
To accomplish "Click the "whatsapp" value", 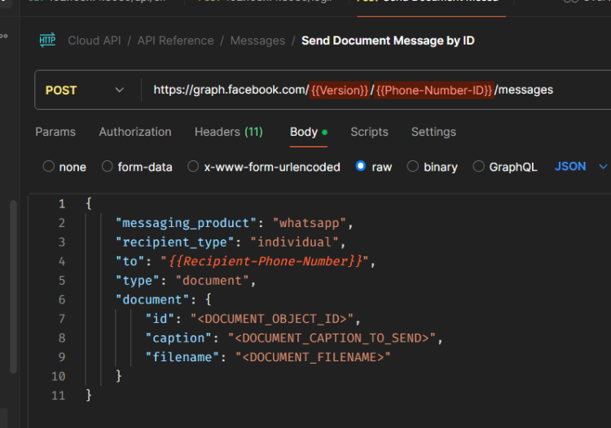I will pos(310,223).
